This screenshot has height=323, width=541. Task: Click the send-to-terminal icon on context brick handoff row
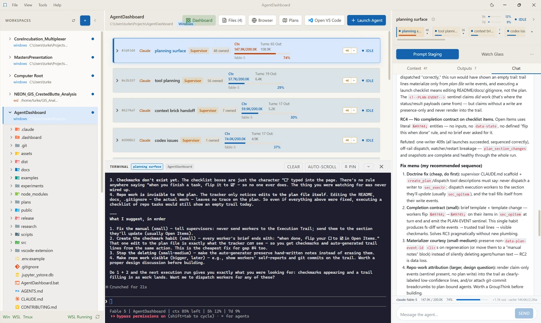coord(347,110)
